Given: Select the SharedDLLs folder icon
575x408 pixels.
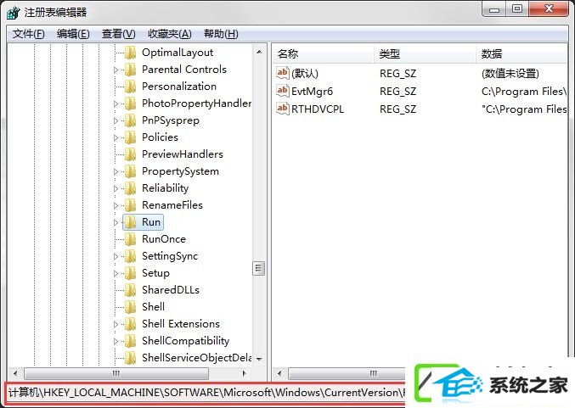Looking at the screenshot, I should [x=130, y=290].
